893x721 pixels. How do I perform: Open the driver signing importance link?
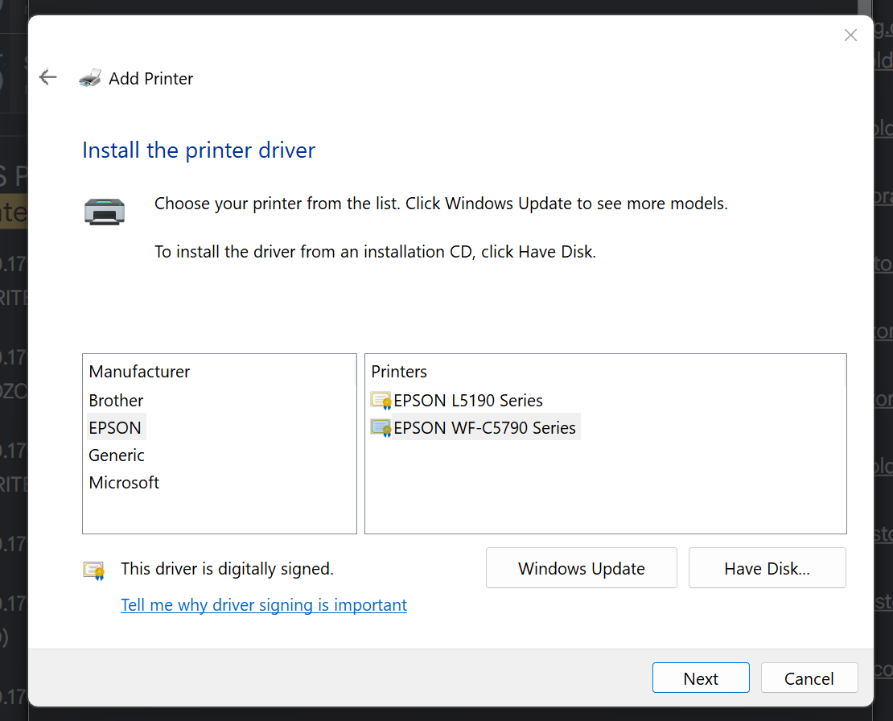point(264,605)
